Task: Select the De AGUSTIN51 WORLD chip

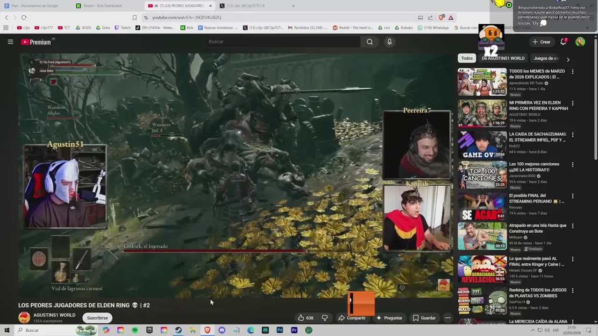Action: point(503,58)
